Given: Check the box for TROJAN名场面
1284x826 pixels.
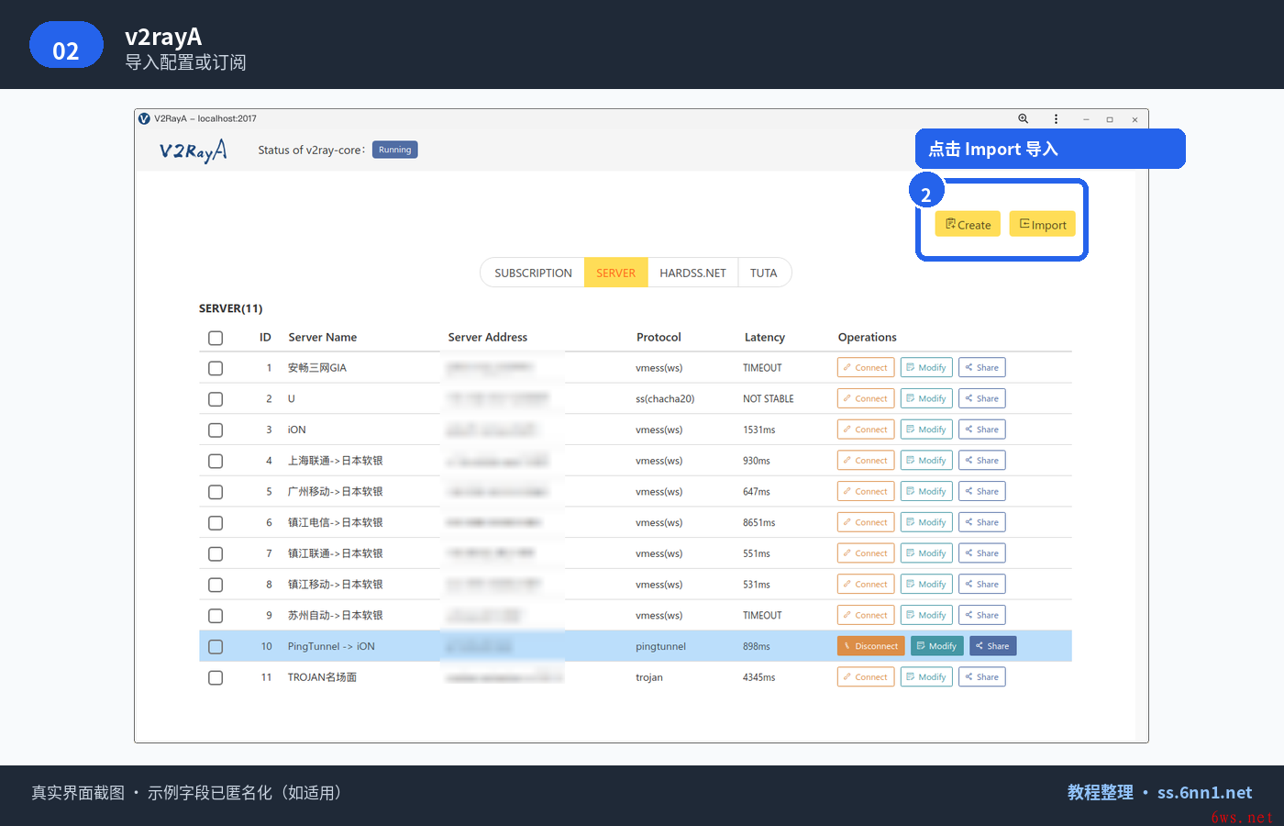Looking at the screenshot, I should pos(216,677).
